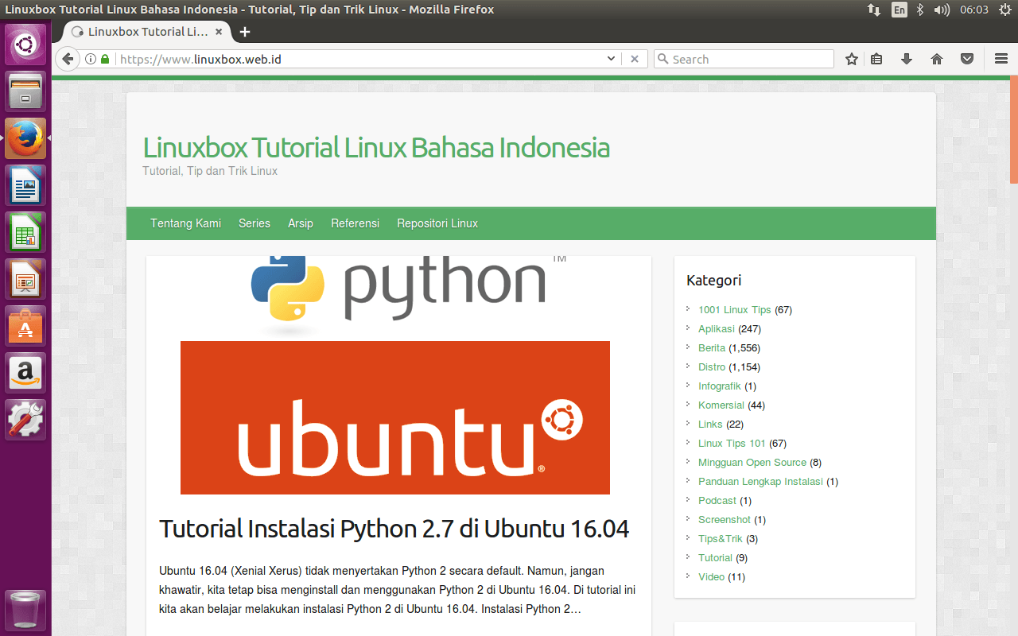Image resolution: width=1018 pixels, height=636 pixels.
Task: Open Panduan Lengkap Instalasi category
Action: tap(760, 482)
